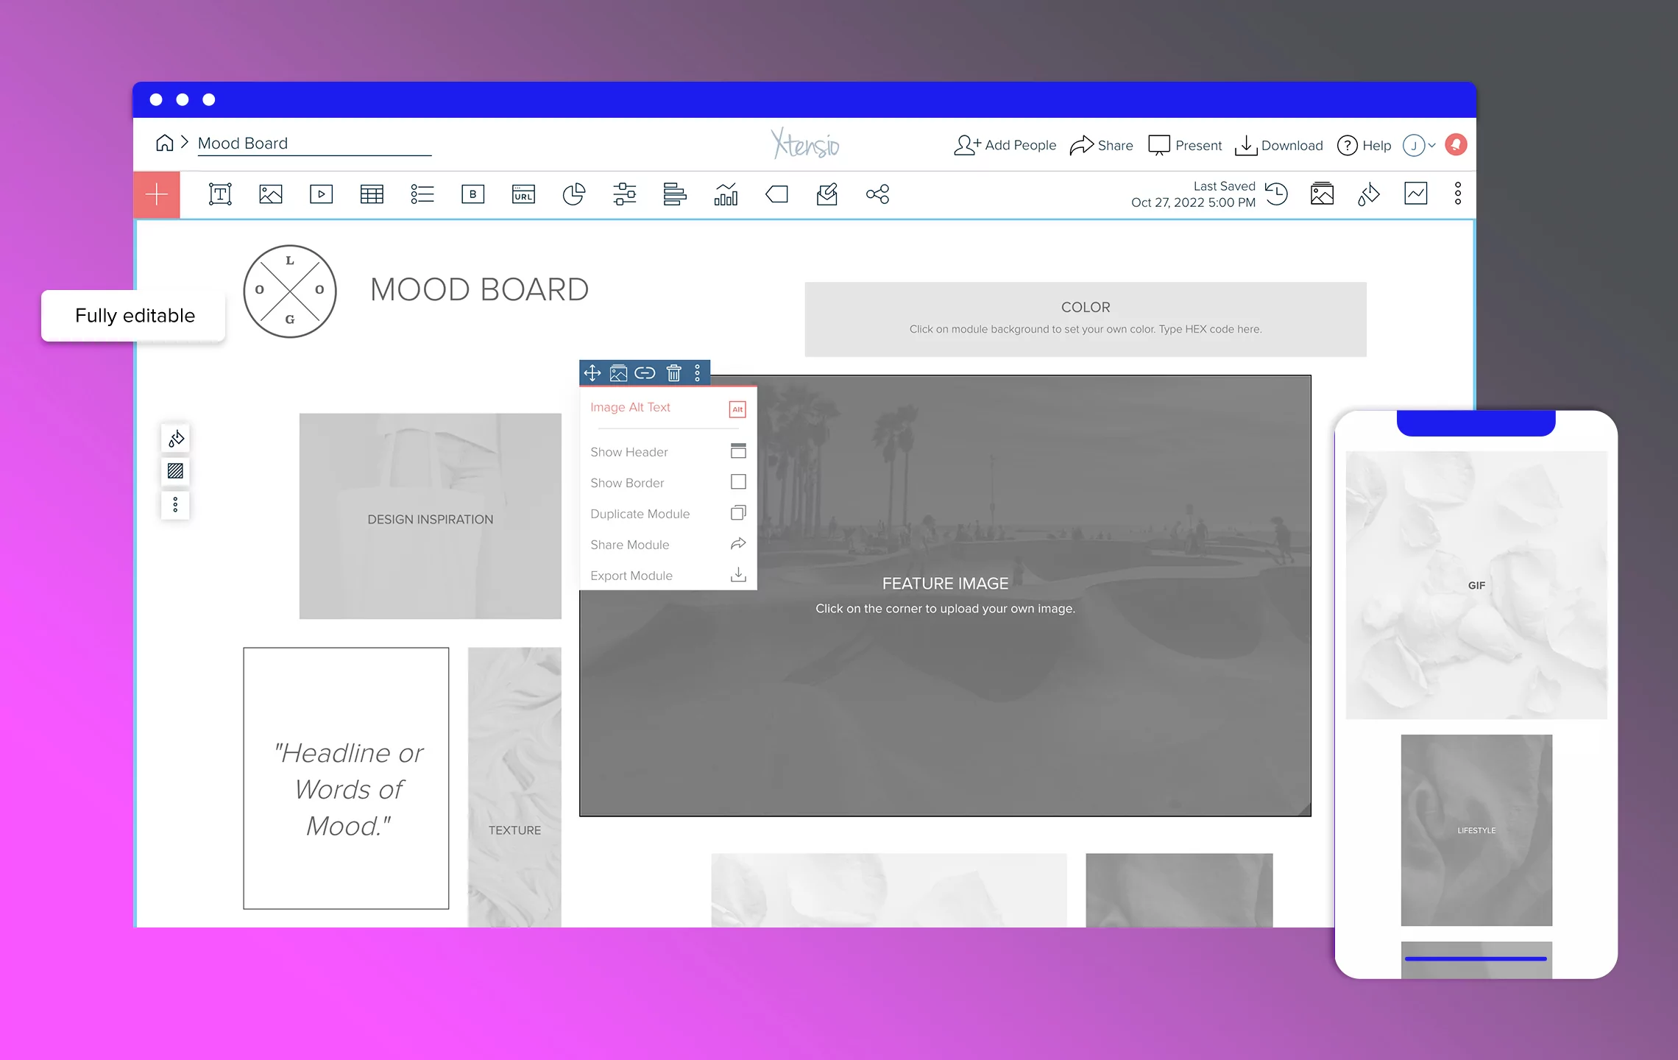Add a new module with the plus icon

point(157,194)
